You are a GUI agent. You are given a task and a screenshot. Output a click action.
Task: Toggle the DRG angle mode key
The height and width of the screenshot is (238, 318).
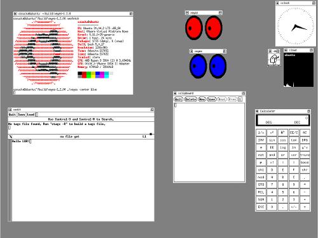(305, 140)
